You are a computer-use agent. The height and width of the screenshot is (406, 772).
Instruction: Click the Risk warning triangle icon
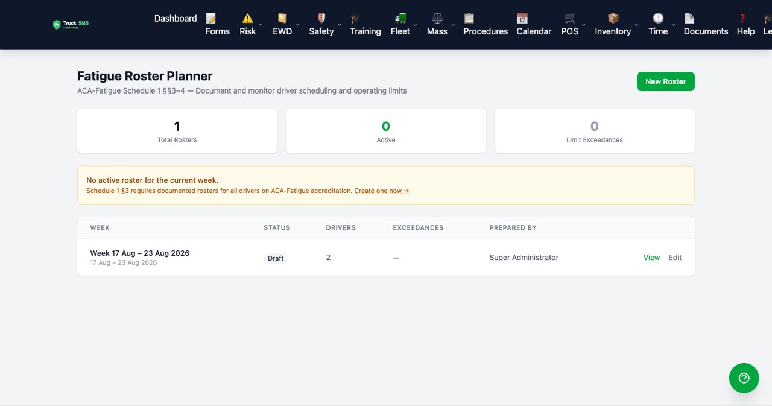pos(248,19)
